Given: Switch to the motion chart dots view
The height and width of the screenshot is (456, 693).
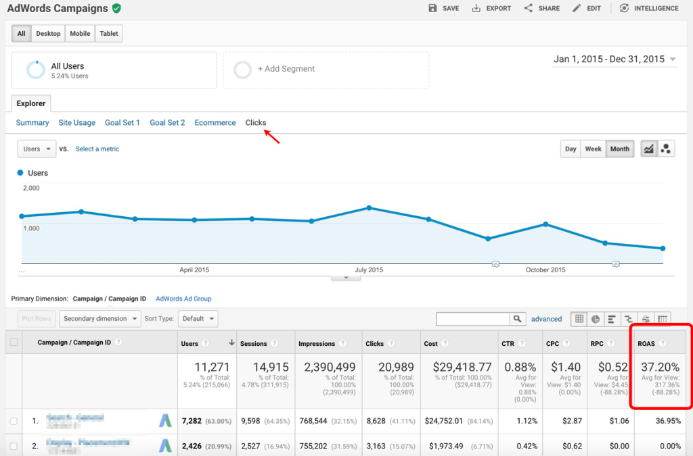Looking at the screenshot, I should pos(665,148).
